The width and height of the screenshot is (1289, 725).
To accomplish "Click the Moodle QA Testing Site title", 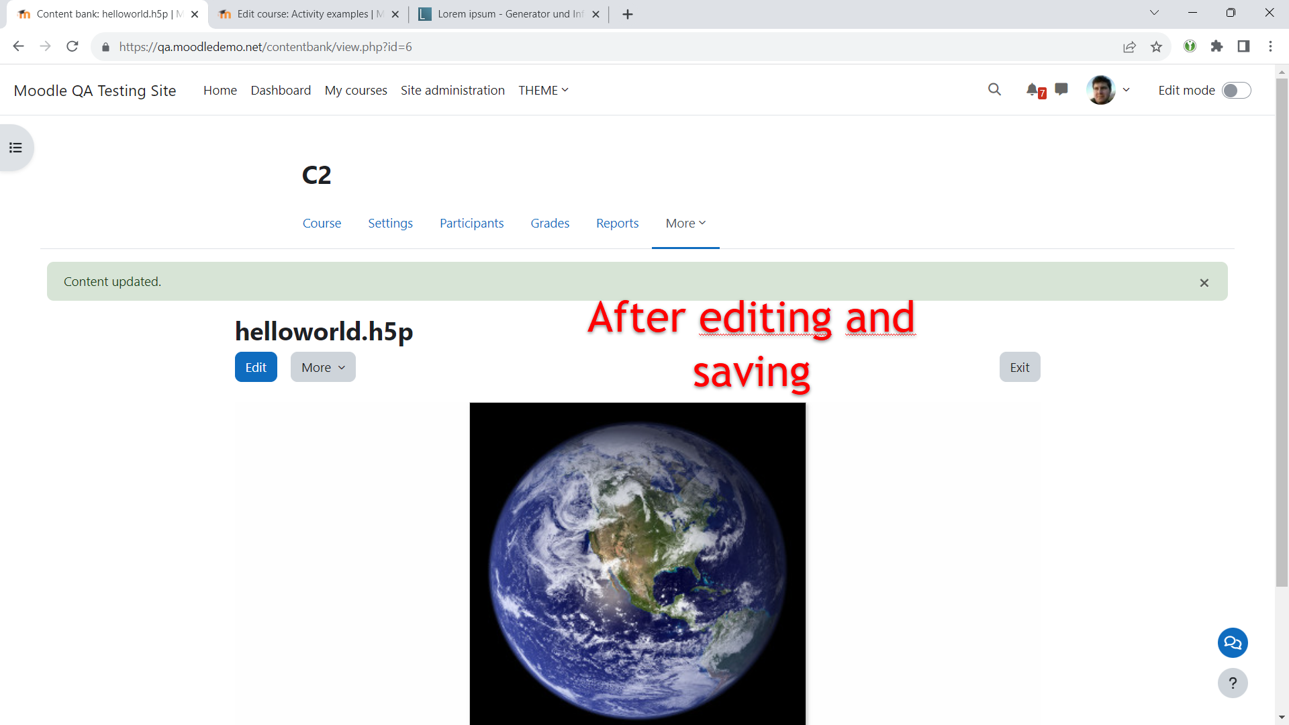I will point(95,91).
